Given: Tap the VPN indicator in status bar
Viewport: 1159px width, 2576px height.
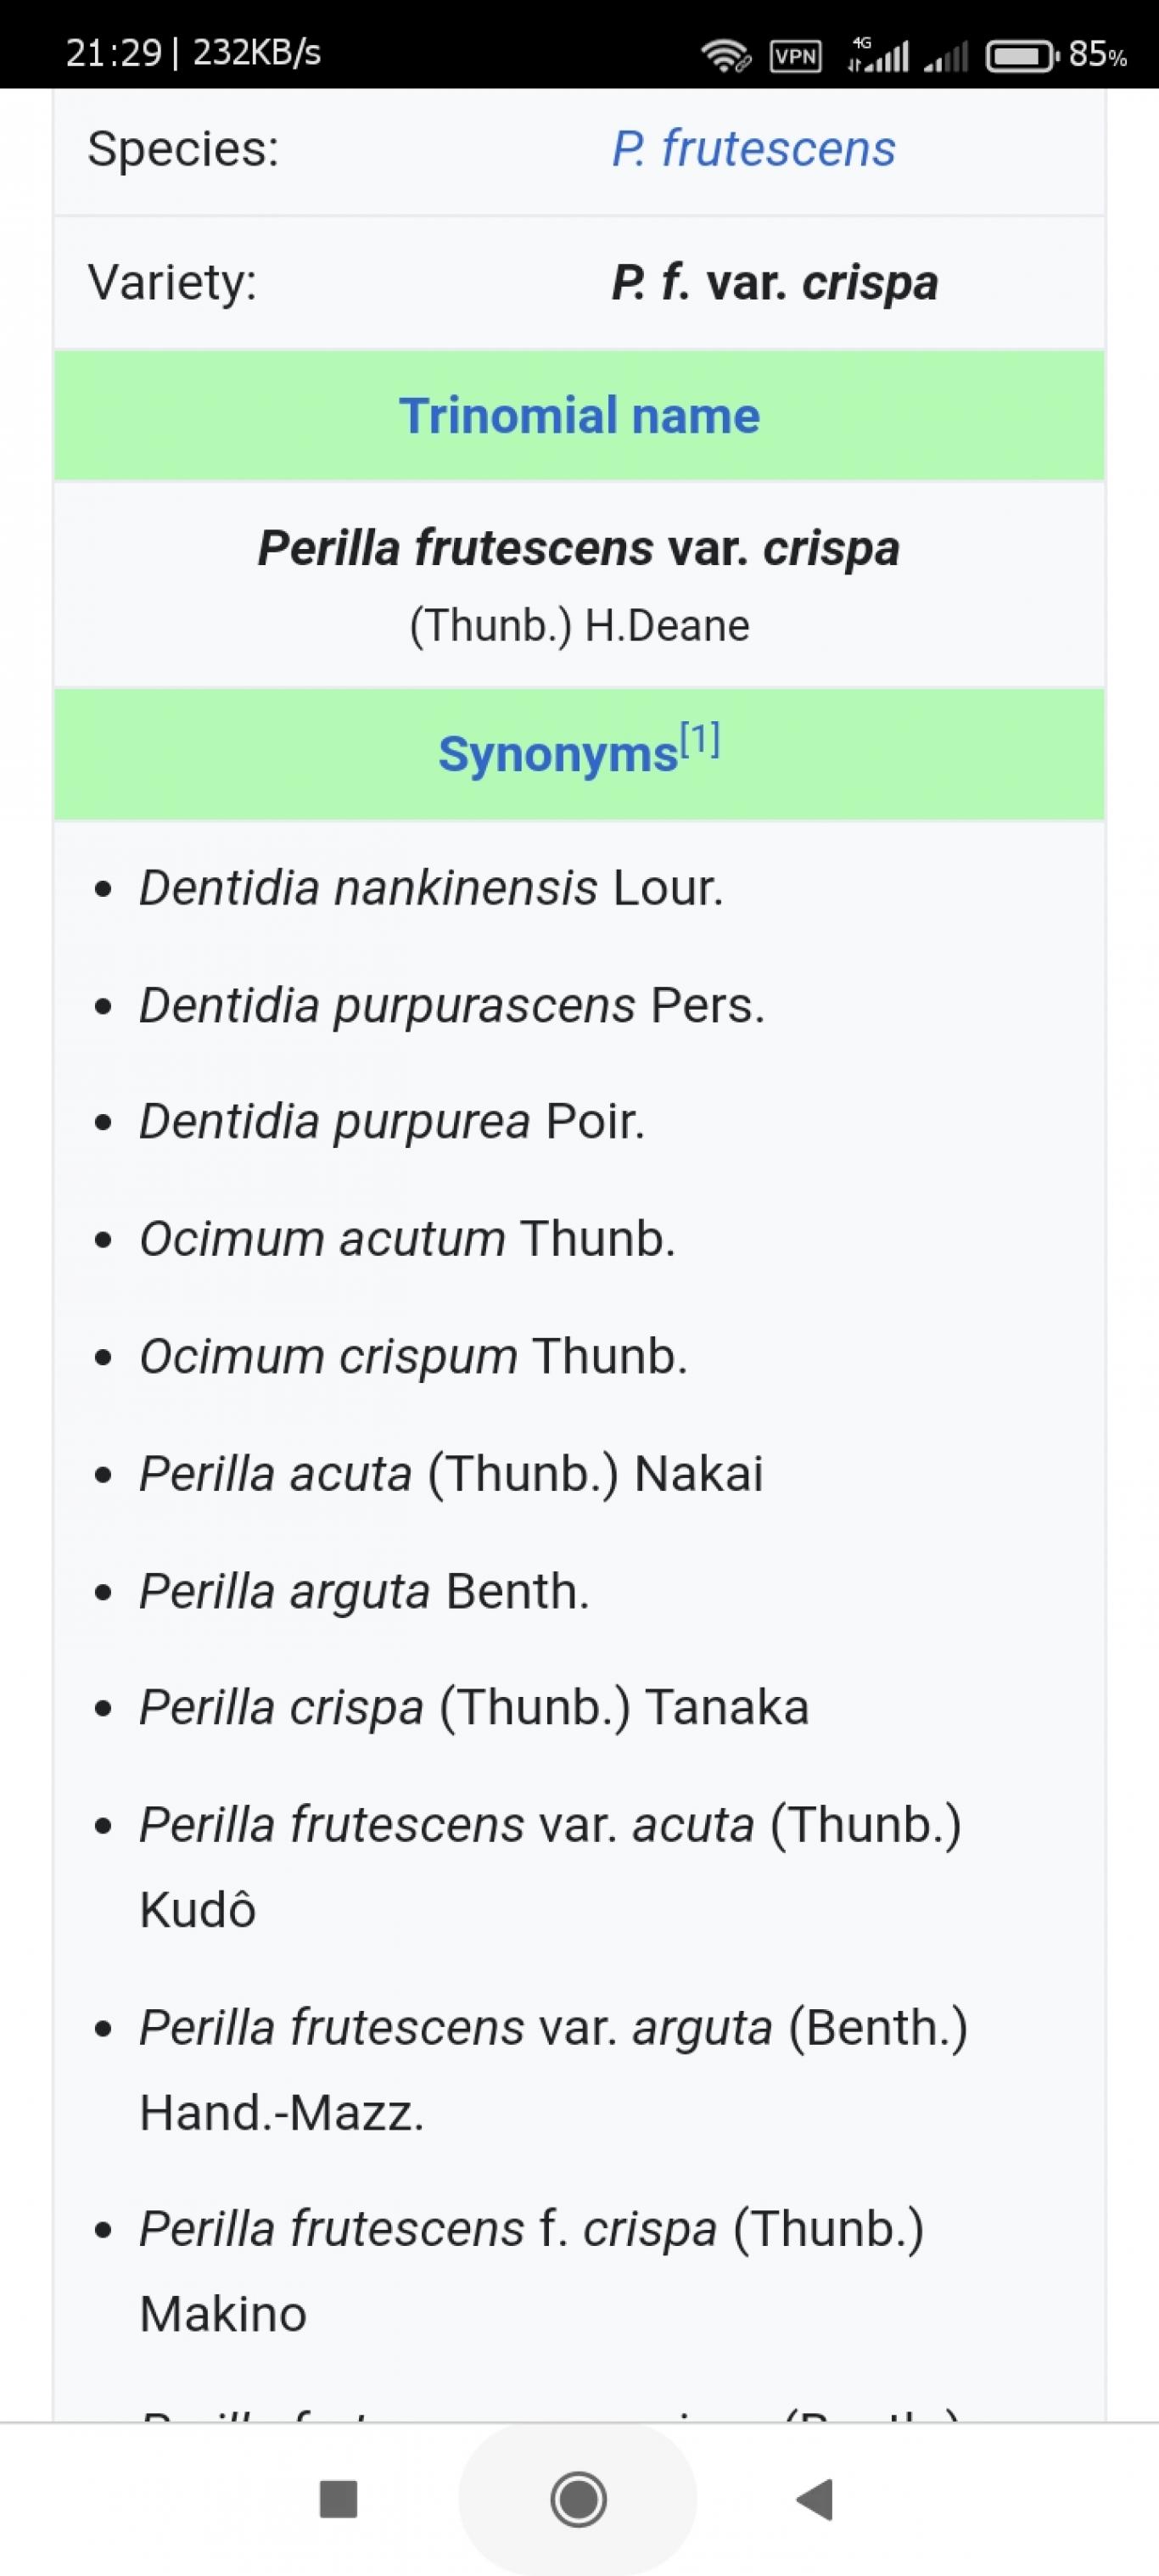Looking at the screenshot, I should (x=796, y=56).
